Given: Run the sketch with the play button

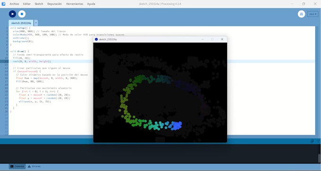Looking at the screenshot, I should coord(12,14).
